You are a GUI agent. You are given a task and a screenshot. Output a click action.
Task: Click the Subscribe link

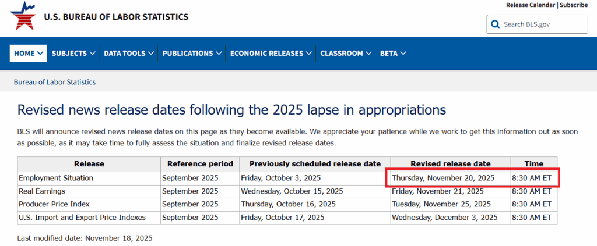pyautogui.click(x=574, y=5)
